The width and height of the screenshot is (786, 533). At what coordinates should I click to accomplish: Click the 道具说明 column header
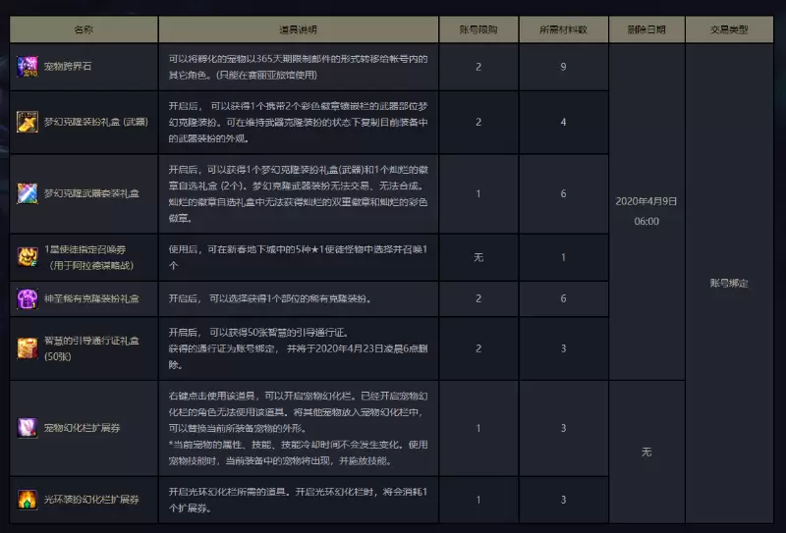coord(299,29)
